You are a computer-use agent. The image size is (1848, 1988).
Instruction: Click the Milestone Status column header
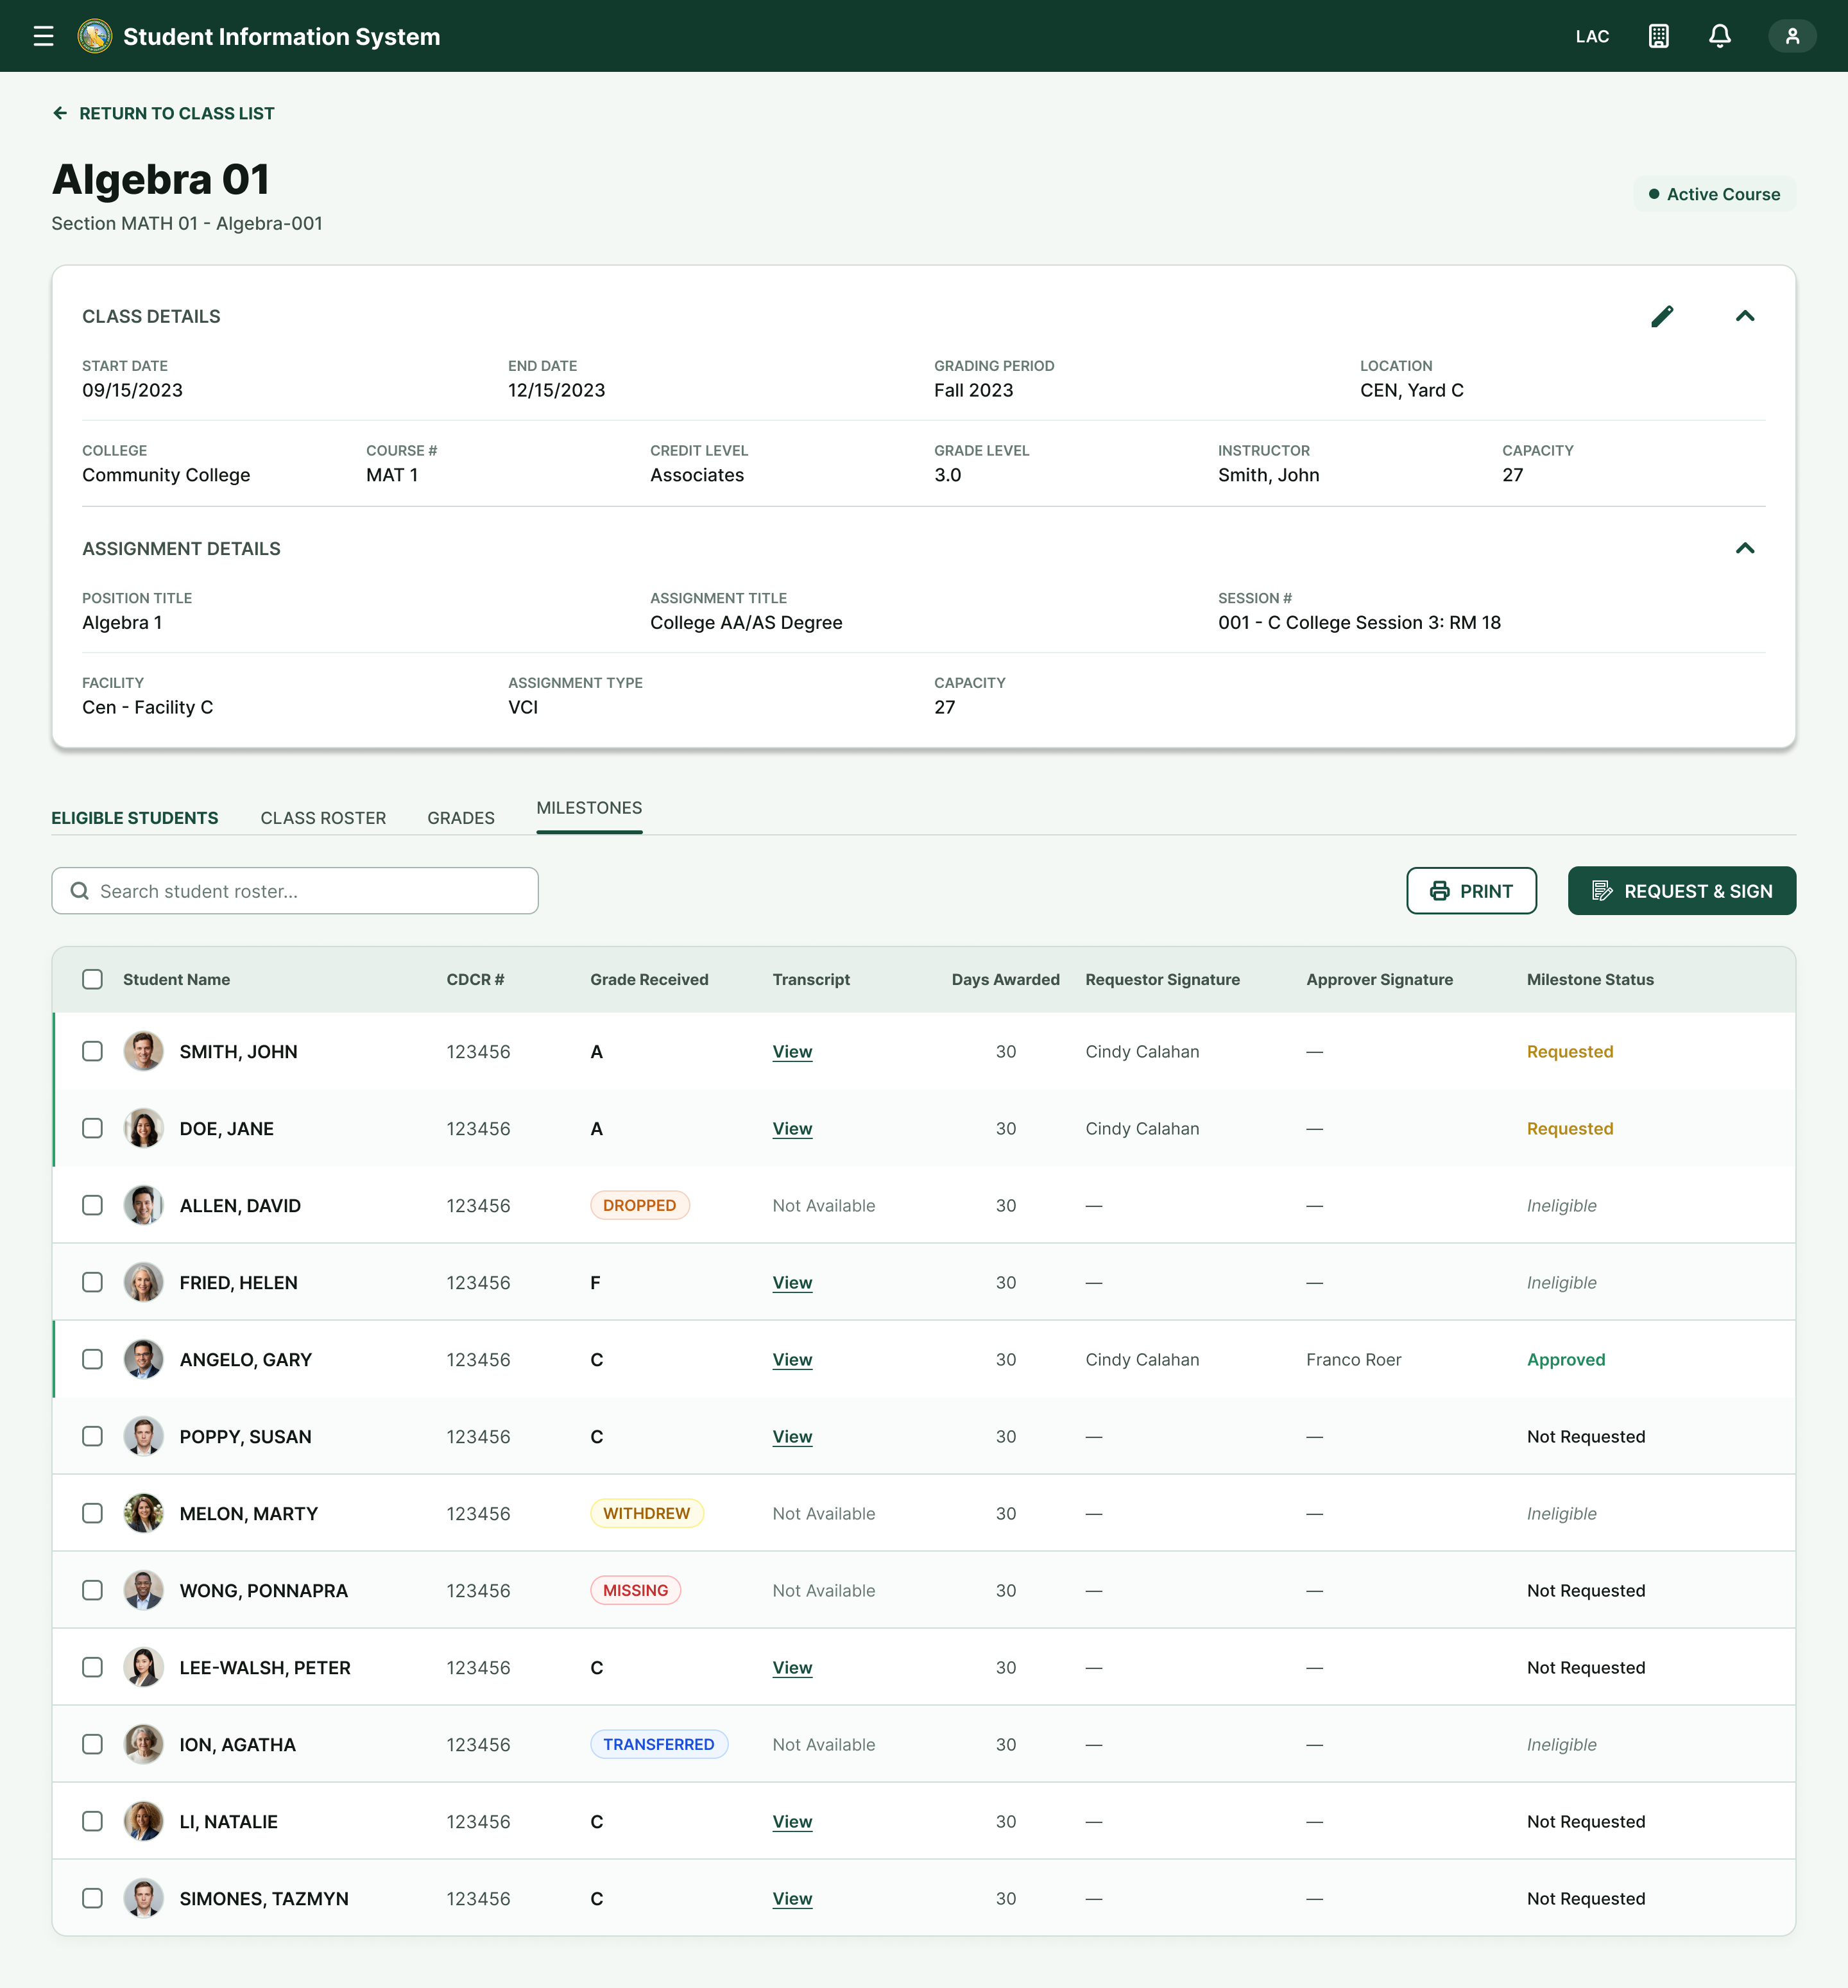coord(1589,979)
